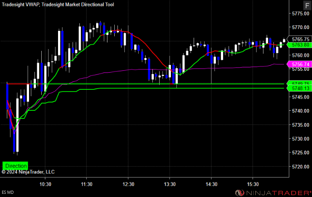312x197 pixels.
Task: Click the indicator title Tradesight VWAP text
Action: click(20, 5)
